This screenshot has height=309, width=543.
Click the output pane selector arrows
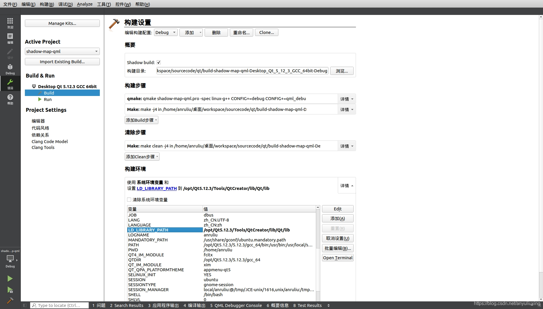coord(328,305)
